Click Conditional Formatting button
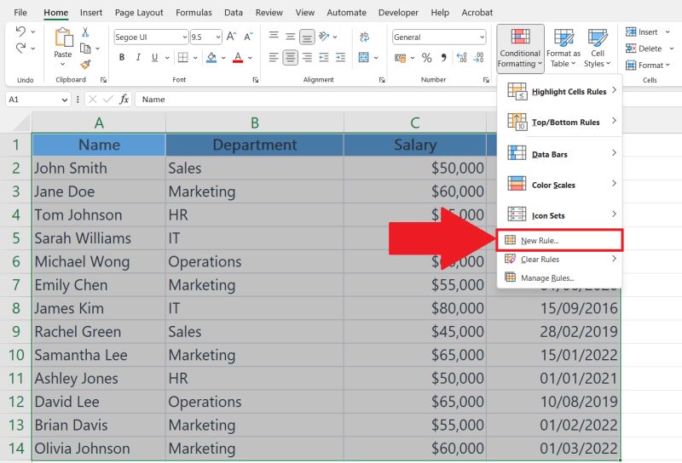 (x=520, y=48)
